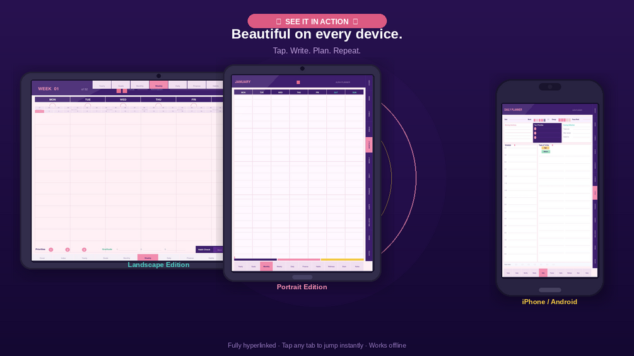Click Energy rating swatches on phone planner
The height and width of the screenshot is (356, 634).
pyautogui.click(x=565, y=120)
